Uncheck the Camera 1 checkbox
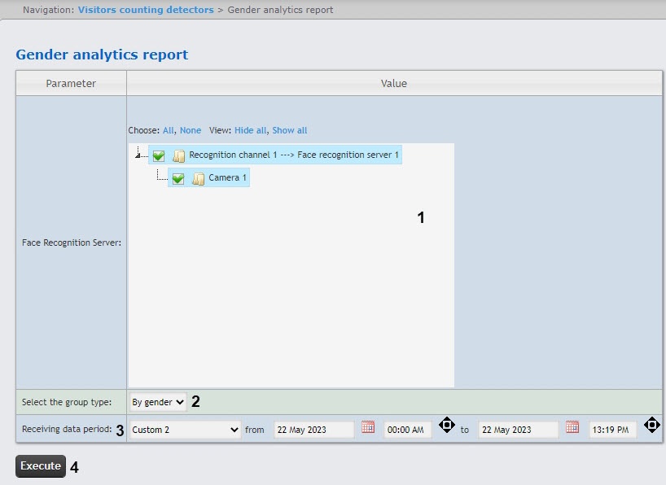 pos(178,178)
